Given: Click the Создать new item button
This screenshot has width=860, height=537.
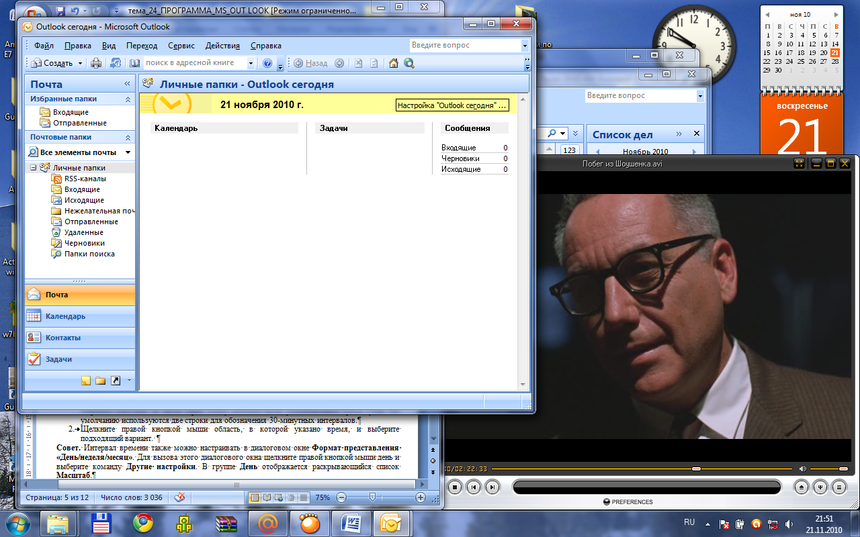Looking at the screenshot, I should click(52, 63).
